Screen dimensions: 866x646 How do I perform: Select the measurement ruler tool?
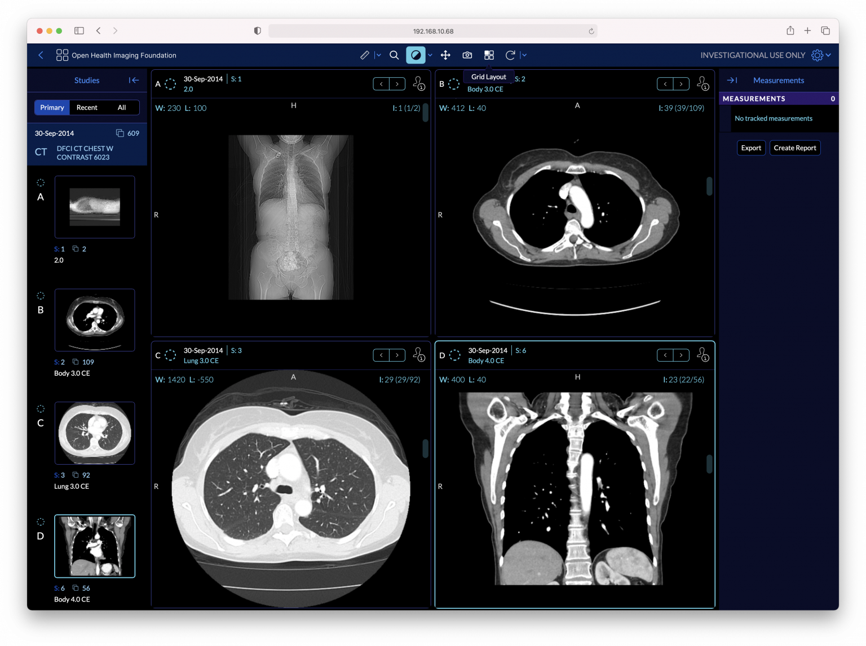(365, 55)
